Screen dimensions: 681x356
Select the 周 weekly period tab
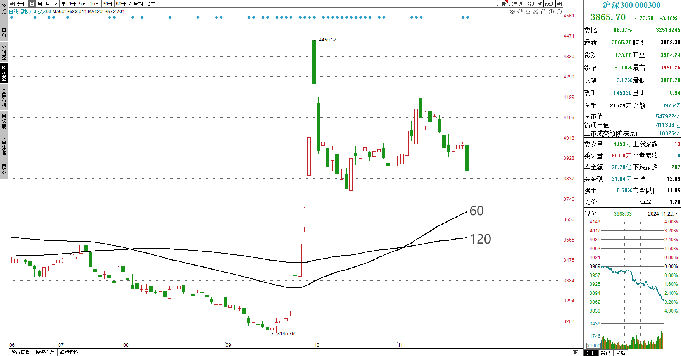40,4
